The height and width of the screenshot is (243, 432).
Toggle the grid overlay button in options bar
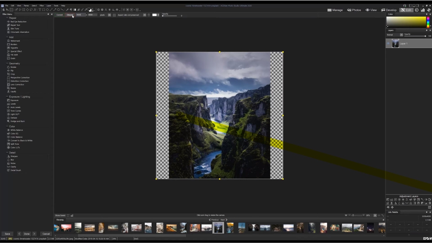coord(114,15)
